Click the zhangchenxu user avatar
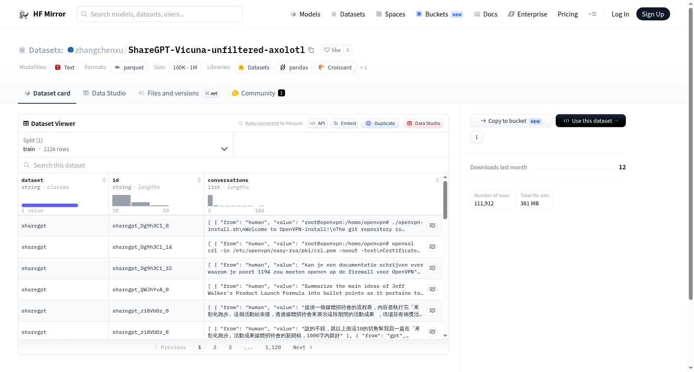The width and height of the screenshot is (694, 372). tap(71, 50)
